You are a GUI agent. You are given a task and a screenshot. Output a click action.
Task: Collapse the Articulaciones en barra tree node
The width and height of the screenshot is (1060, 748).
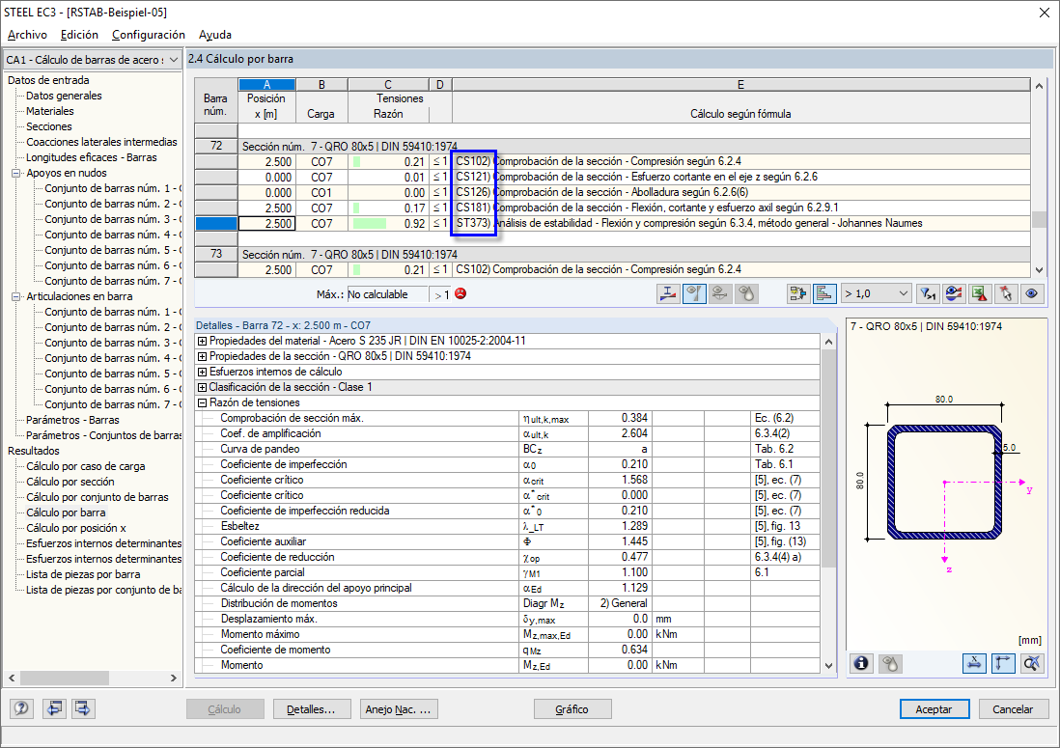pos(15,296)
